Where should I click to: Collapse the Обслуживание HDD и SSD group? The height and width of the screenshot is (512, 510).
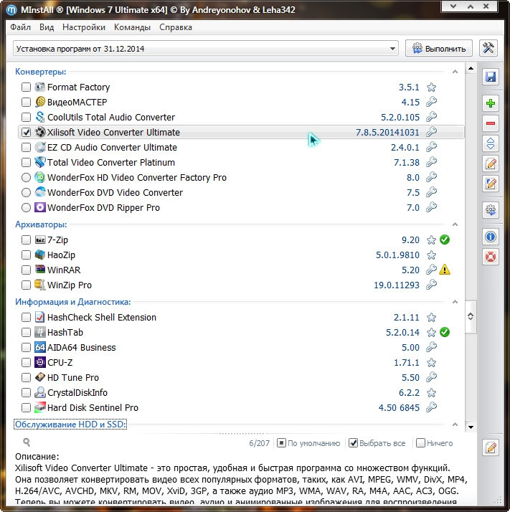[x=455, y=425]
